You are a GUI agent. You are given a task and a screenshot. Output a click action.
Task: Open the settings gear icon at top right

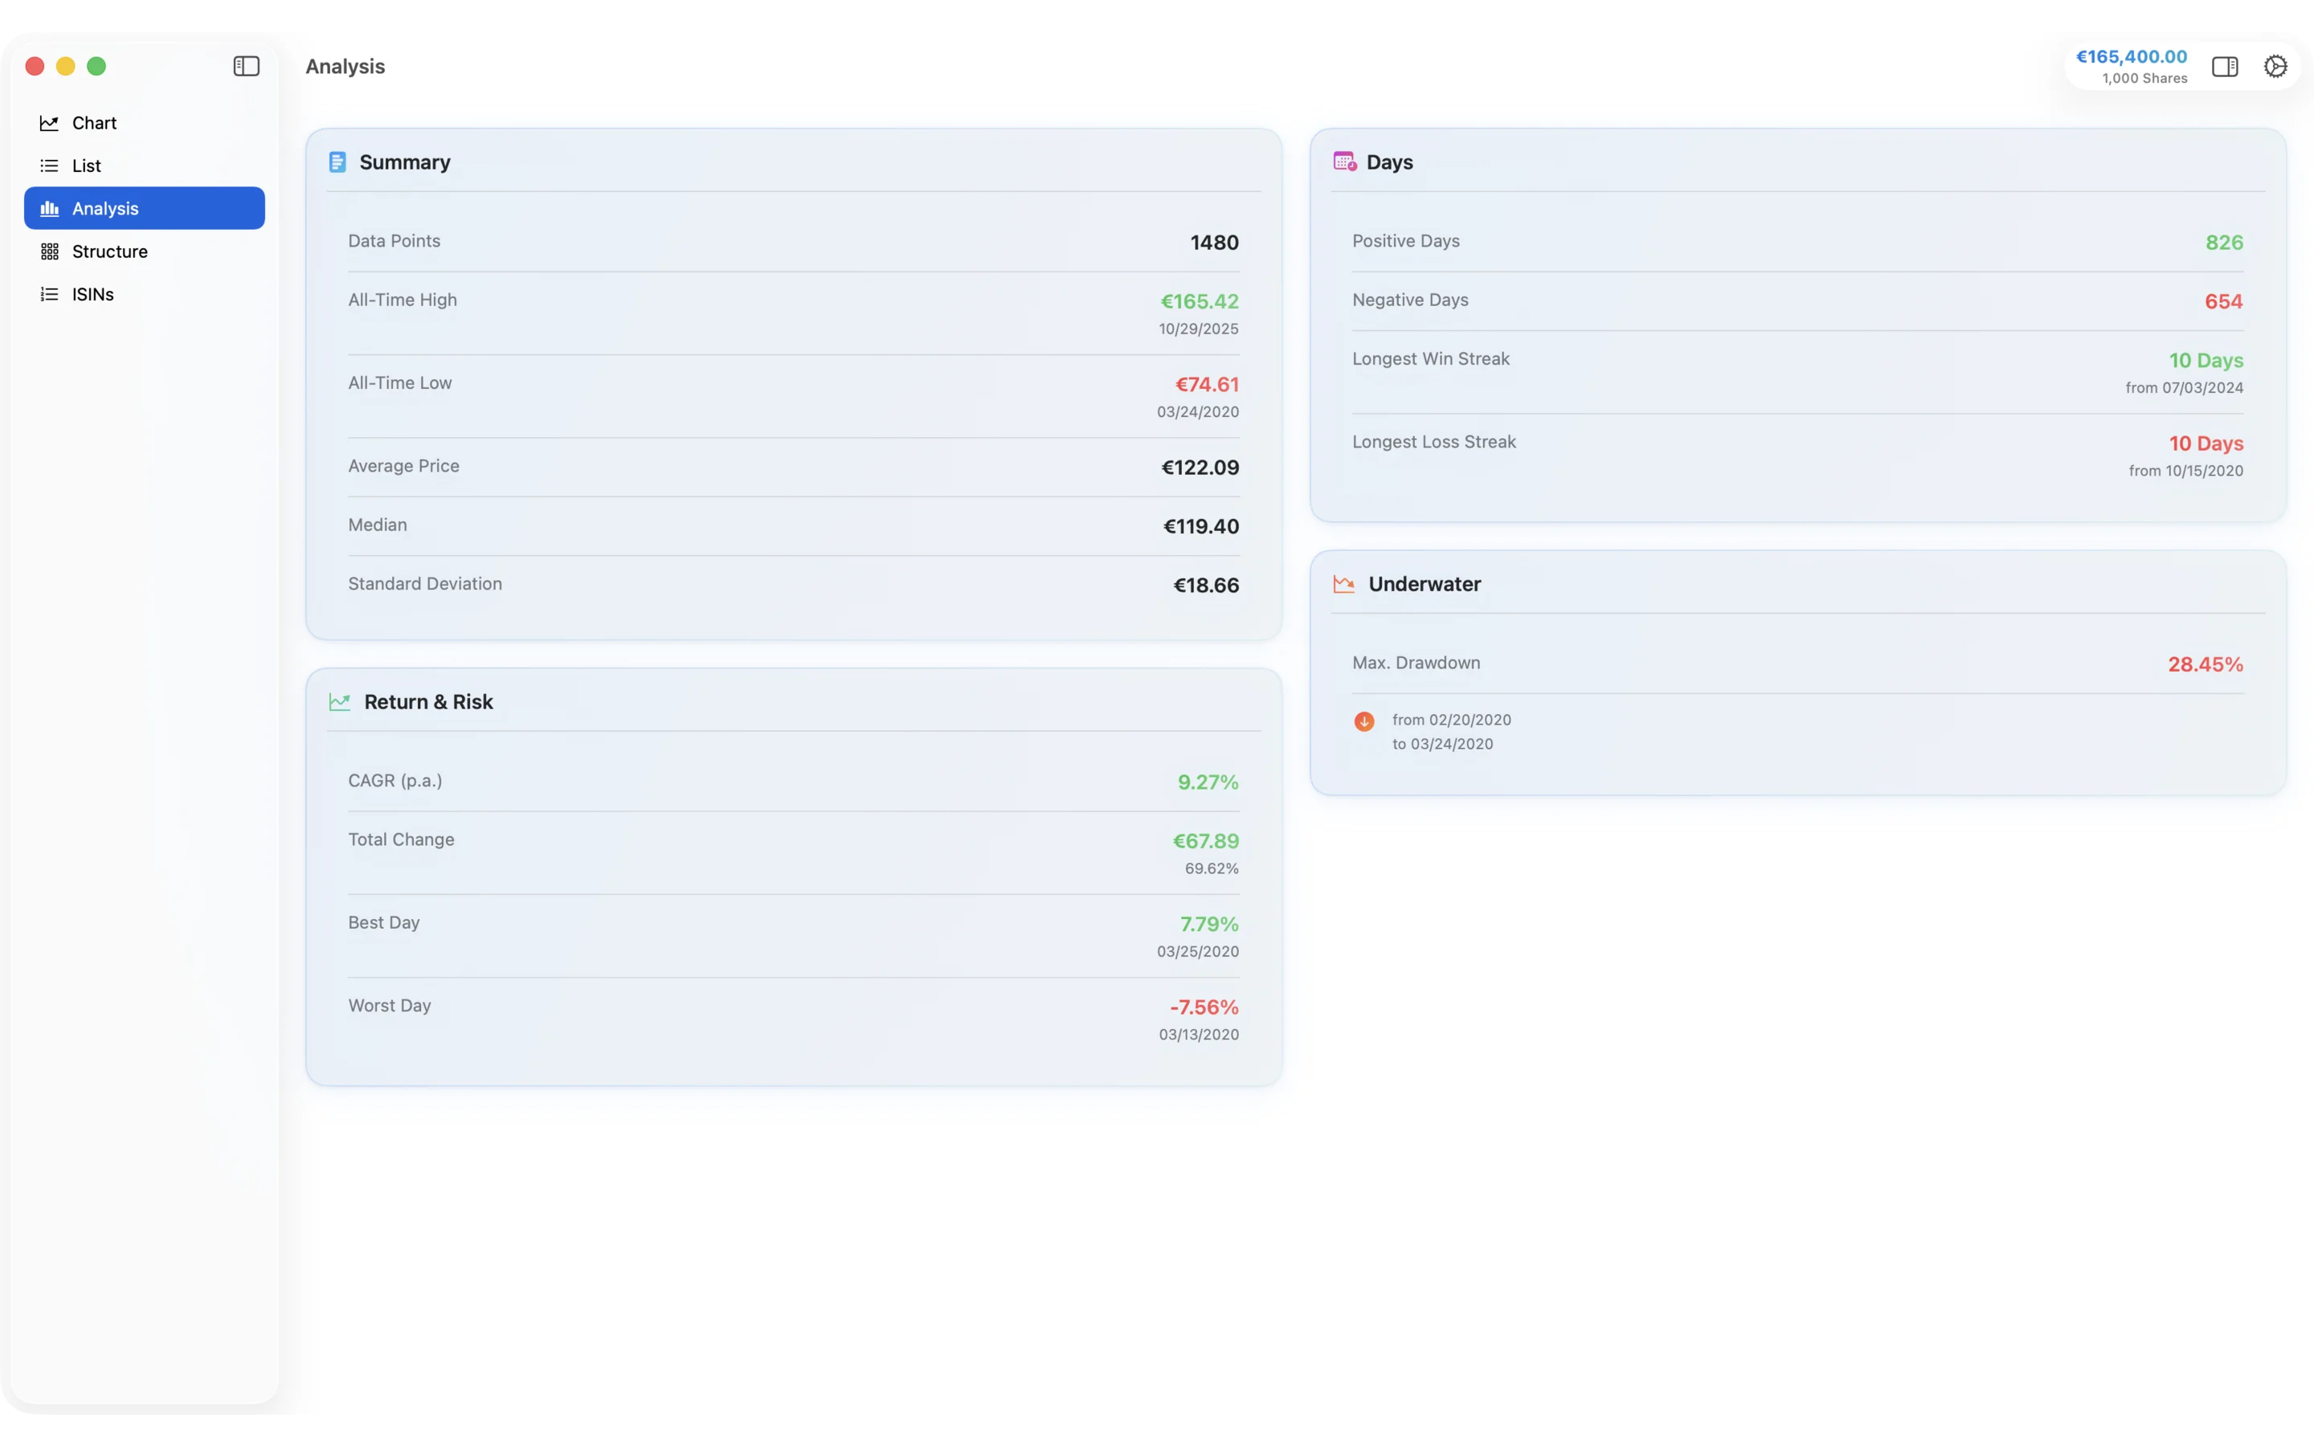(x=2275, y=66)
